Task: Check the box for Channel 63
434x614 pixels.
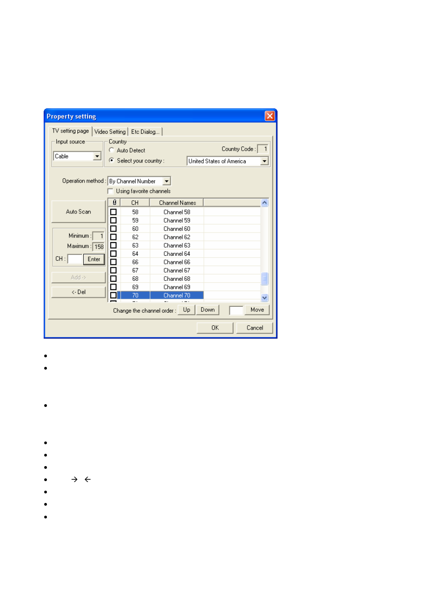Action: pyautogui.click(x=114, y=245)
